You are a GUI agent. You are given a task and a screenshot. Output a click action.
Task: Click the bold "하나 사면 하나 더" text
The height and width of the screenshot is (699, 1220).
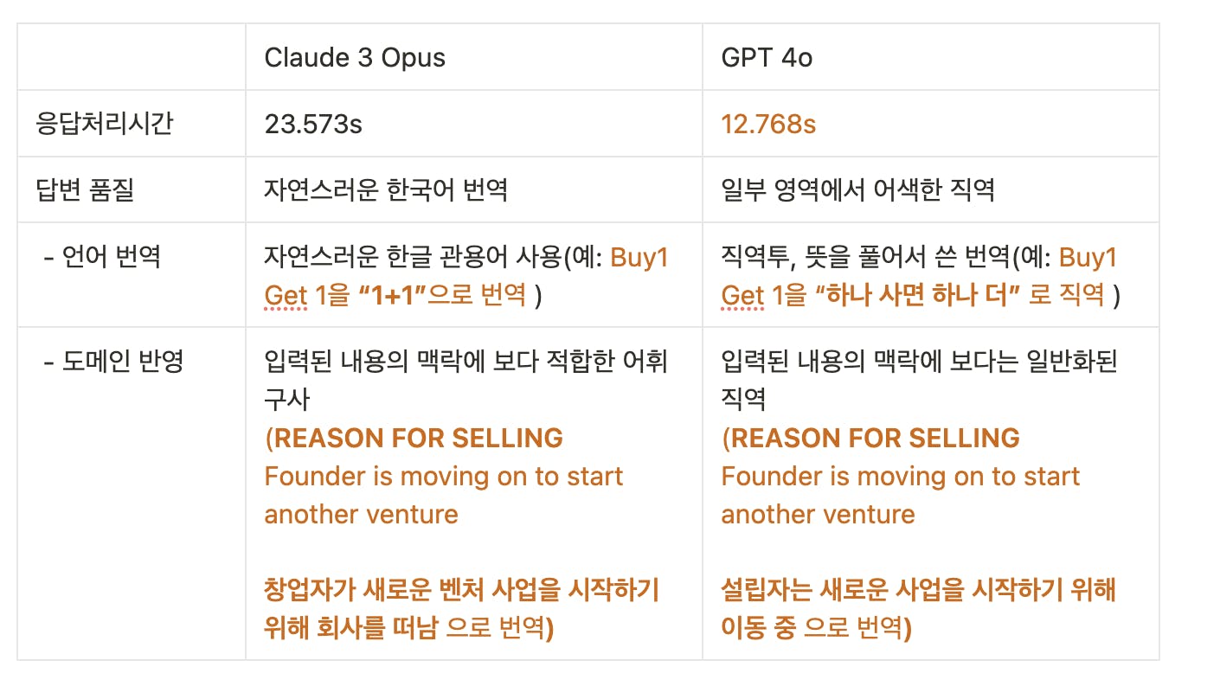(917, 295)
